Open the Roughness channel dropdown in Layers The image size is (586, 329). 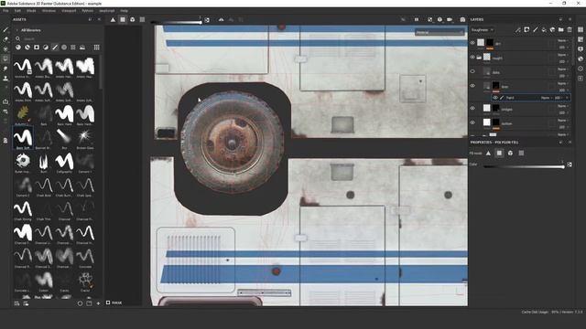[x=483, y=30]
